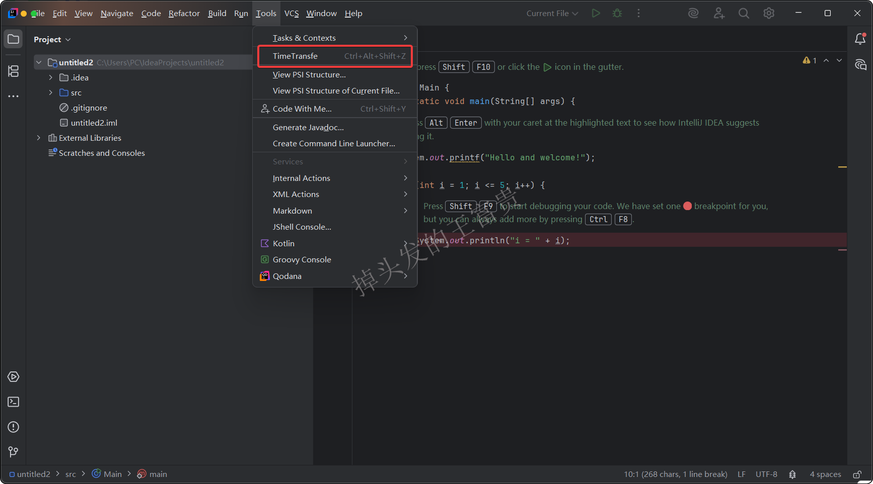Choose Create Command Line Launcher...
The width and height of the screenshot is (873, 484).
(x=335, y=143)
